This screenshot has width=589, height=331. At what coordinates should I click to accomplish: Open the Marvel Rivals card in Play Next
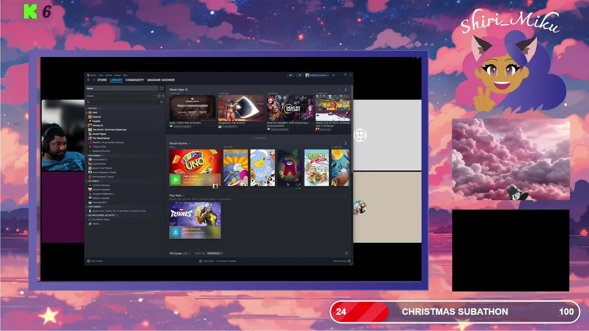[195, 220]
